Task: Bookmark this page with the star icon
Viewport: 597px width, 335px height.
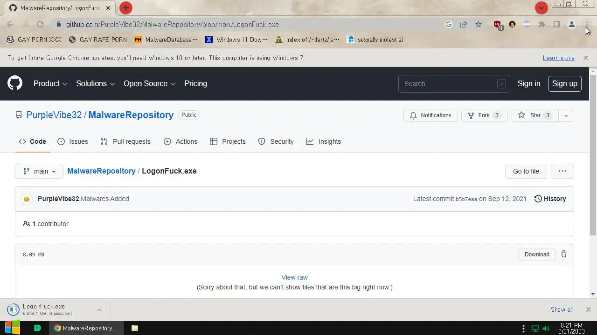Action: click(479, 25)
